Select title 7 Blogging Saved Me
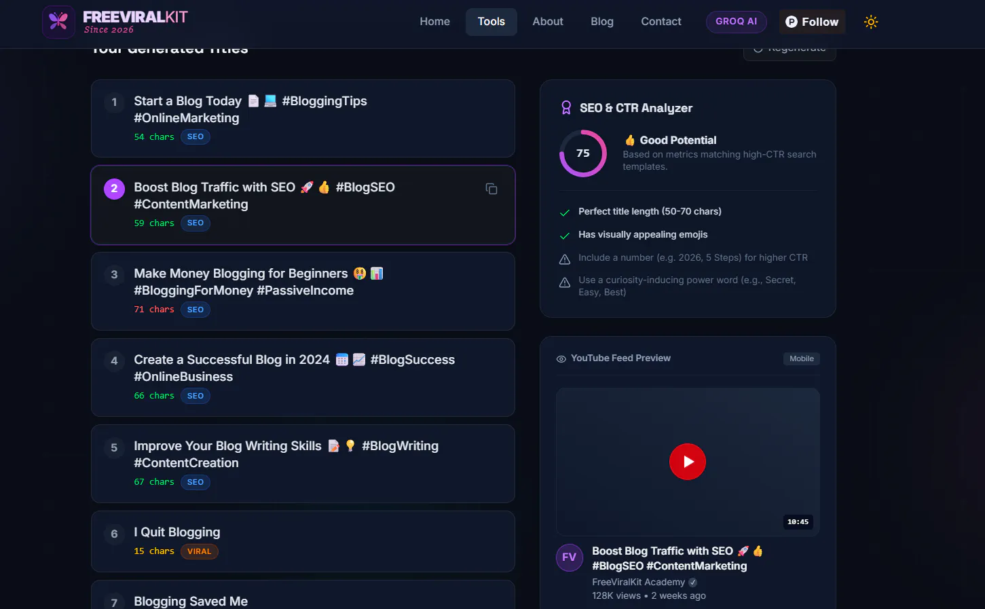This screenshot has width=985, height=609. pos(303,595)
